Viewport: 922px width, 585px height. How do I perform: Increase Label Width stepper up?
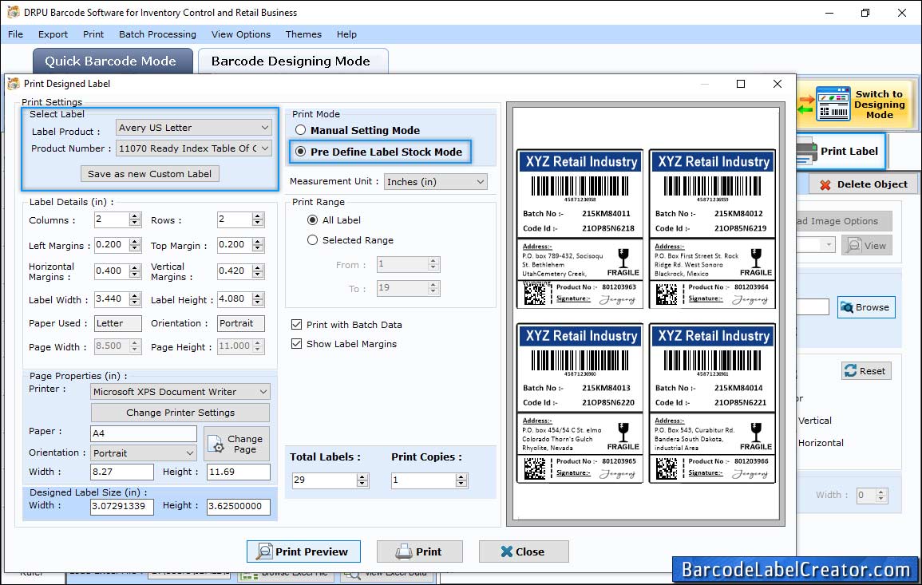135,296
